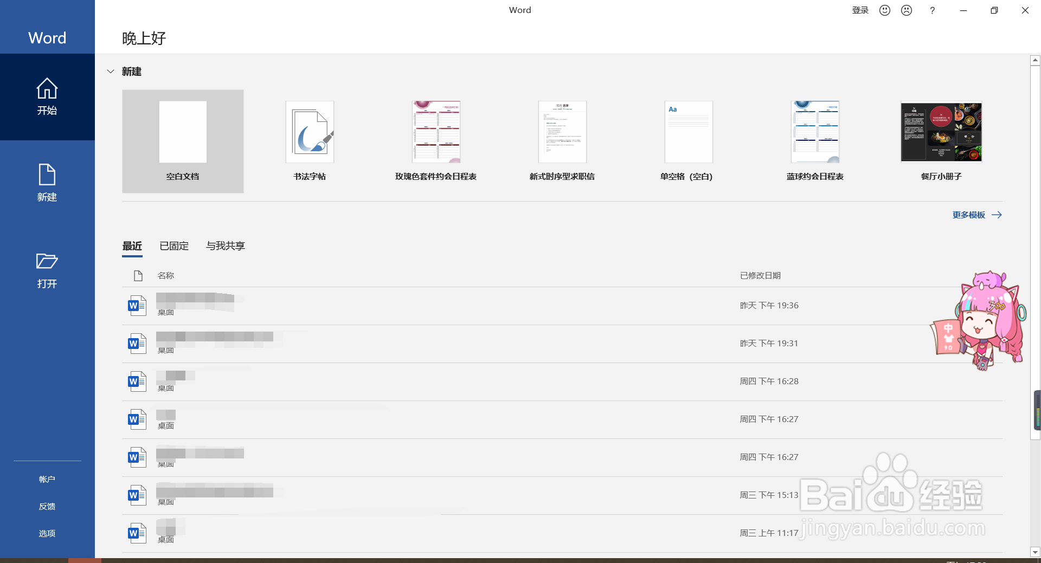
Task: Click the scrollbar up arrow
Action: point(1035,61)
